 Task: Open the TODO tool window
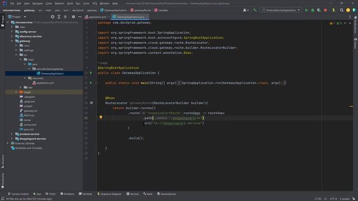[x=50, y=194]
